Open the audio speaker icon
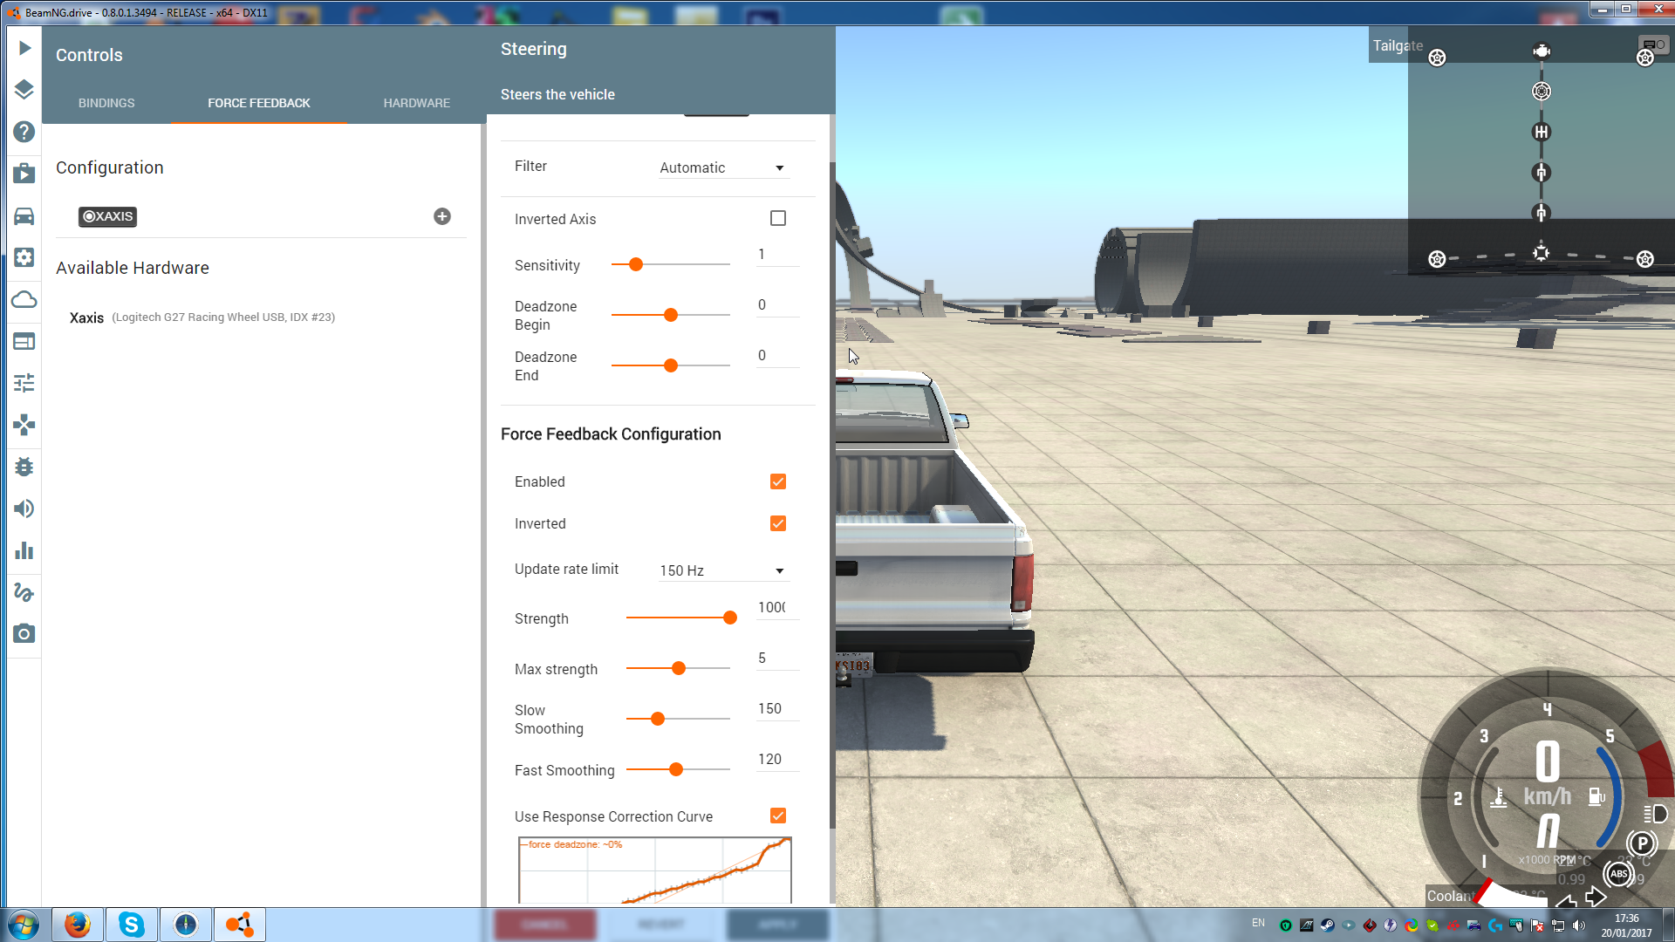This screenshot has height=942, width=1675. pos(24,509)
